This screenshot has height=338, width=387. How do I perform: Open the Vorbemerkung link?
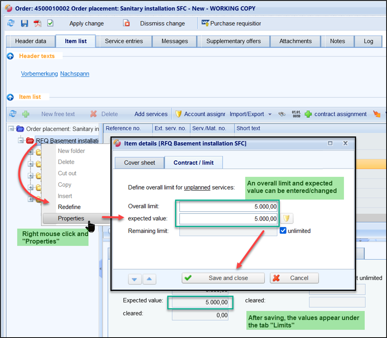39,74
